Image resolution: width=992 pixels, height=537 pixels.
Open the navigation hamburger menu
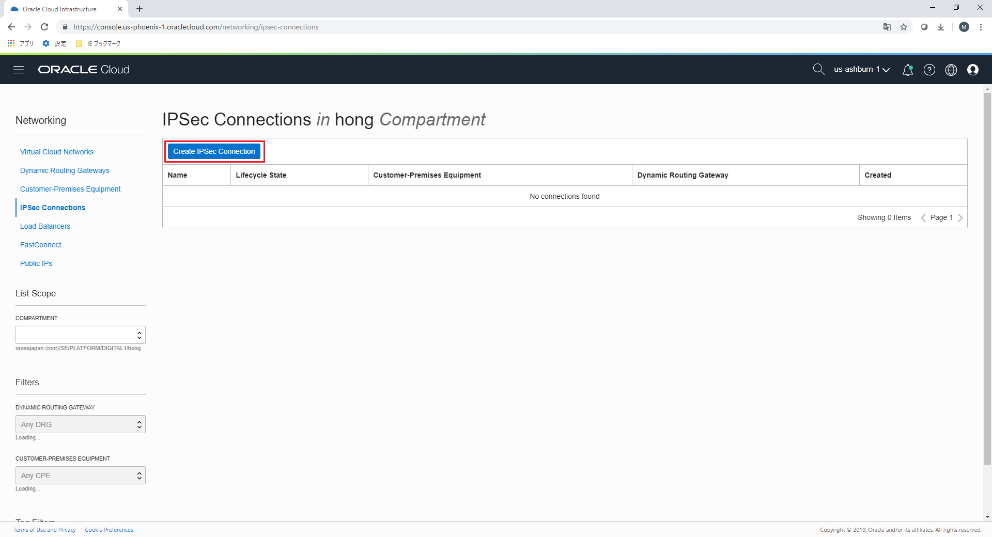(x=19, y=70)
